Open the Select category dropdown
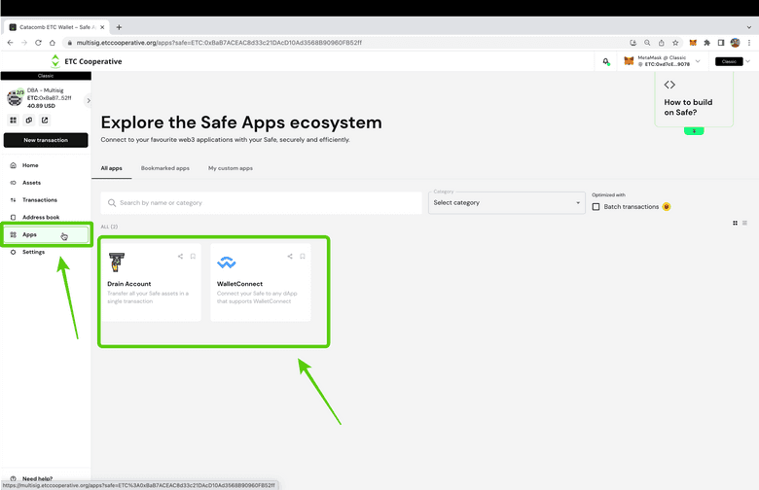 pos(506,203)
